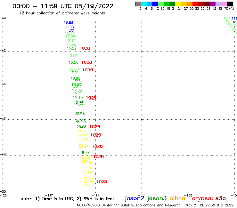Click the yellow 23.91 wave height
This screenshot has height=208, width=237.
[86, 168]
